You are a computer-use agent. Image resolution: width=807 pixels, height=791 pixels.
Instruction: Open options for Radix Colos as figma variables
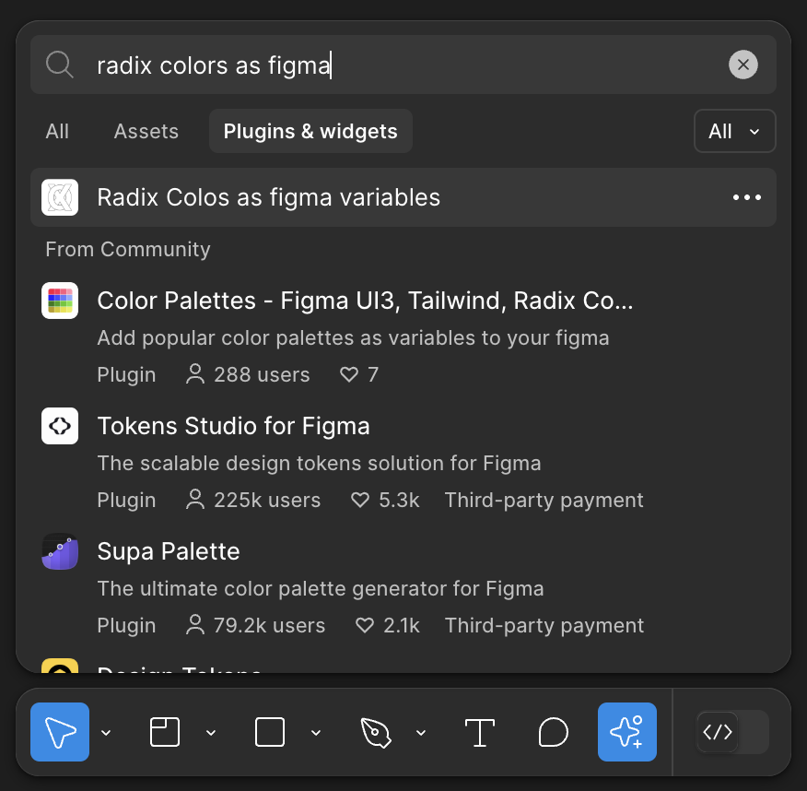747,196
